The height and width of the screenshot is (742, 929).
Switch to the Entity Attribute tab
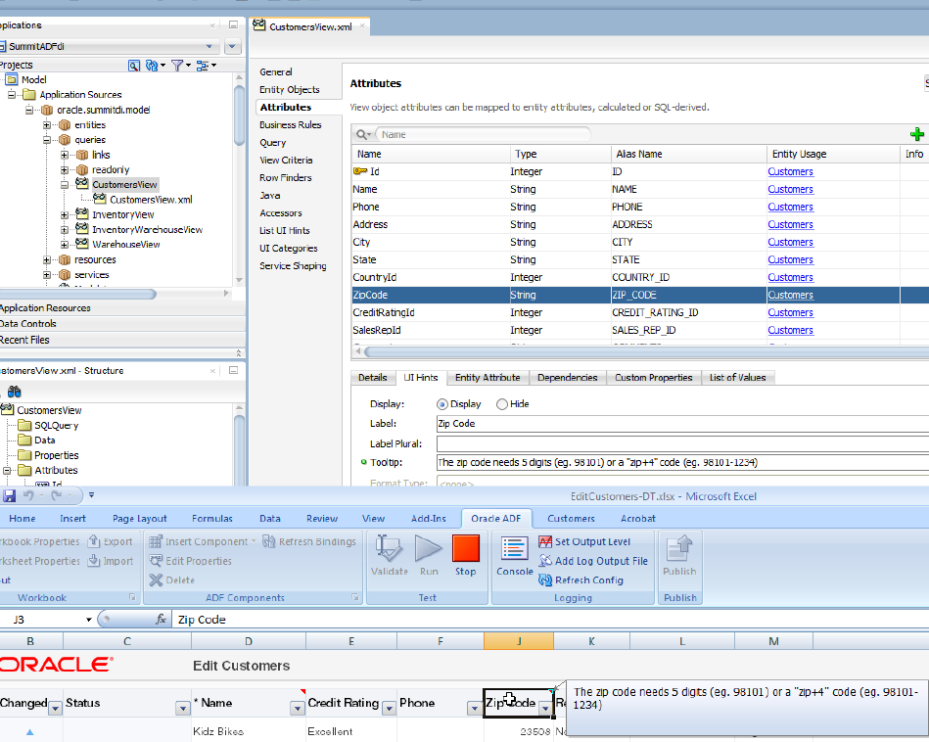point(488,378)
